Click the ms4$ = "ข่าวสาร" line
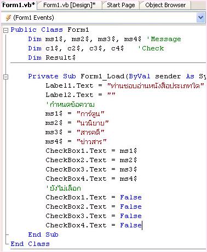207x252 pixels. tap(76, 141)
